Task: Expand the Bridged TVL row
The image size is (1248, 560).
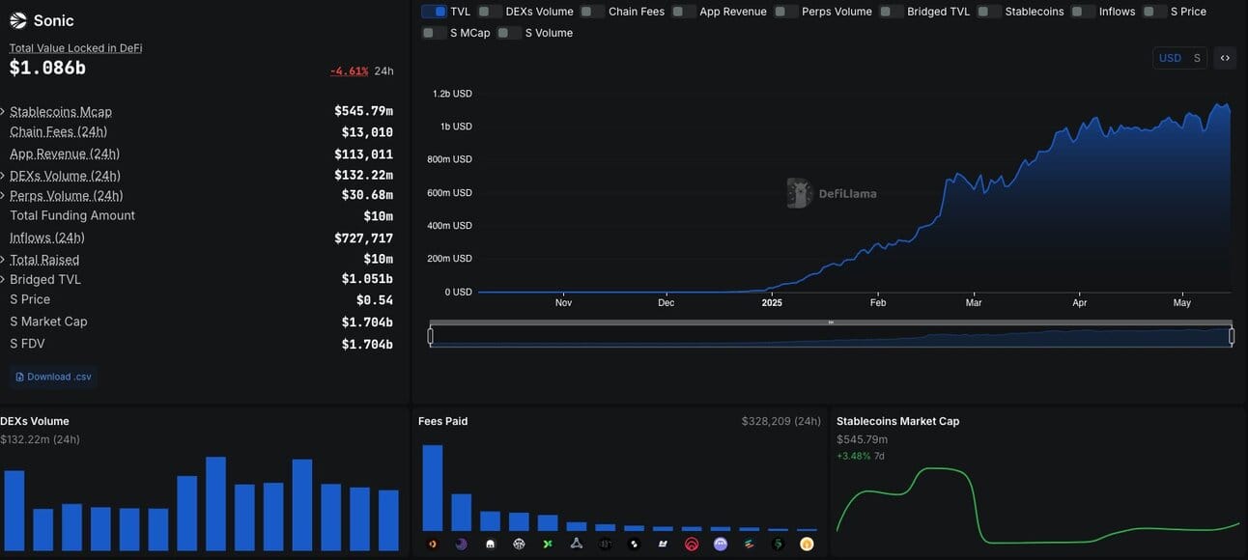Action: [3, 280]
